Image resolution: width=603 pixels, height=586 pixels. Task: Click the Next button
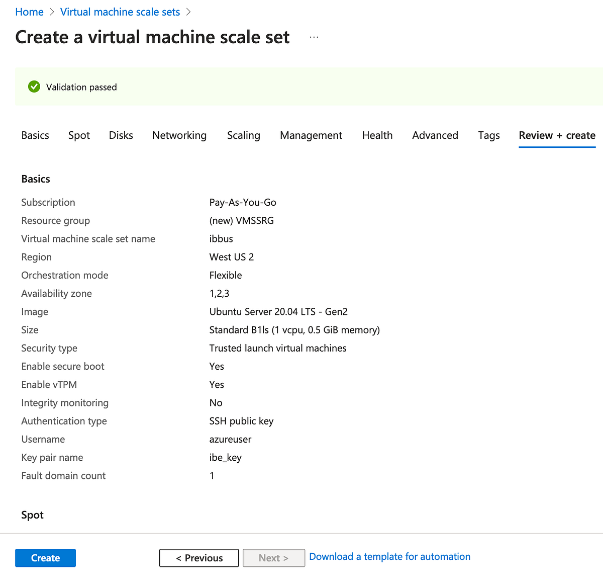pyautogui.click(x=273, y=558)
